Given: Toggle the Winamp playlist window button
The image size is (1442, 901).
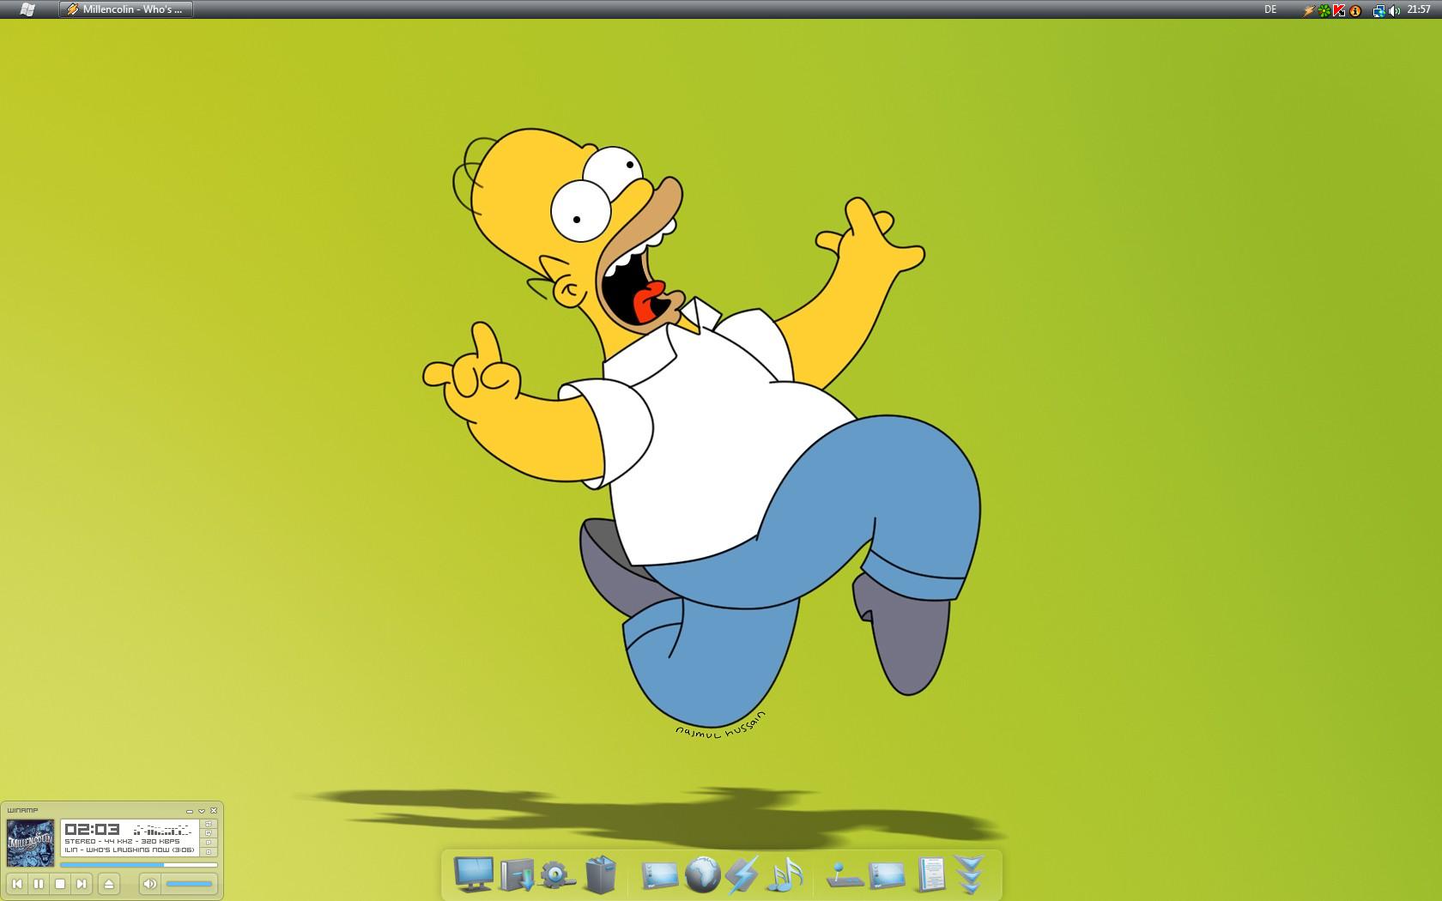Looking at the screenshot, I should coord(209,843).
